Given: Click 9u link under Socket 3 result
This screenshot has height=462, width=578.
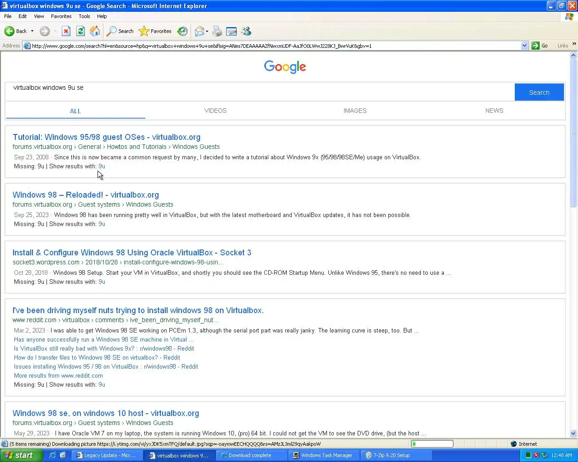Looking at the screenshot, I should click(102, 282).
